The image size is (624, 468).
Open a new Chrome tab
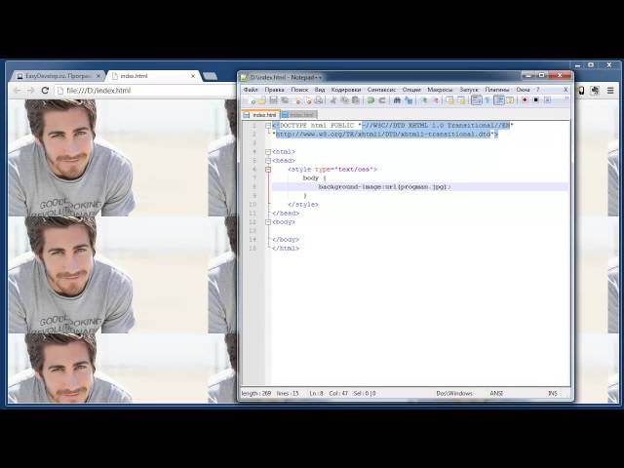pyautogui.click(x=210, y=76)
